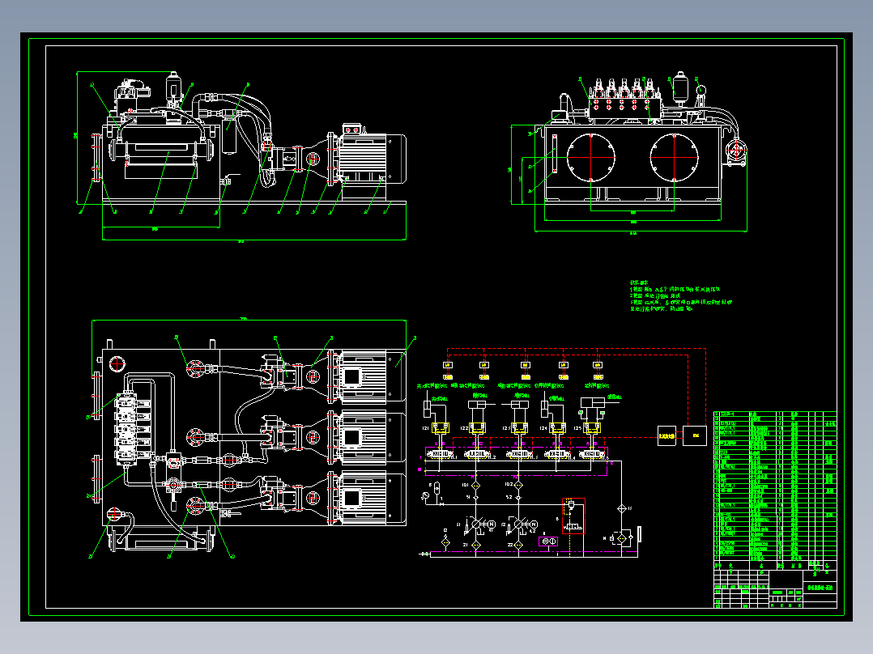Click the return filter symbol beside the level gauge
873x654 pixels.
point(622,538)
